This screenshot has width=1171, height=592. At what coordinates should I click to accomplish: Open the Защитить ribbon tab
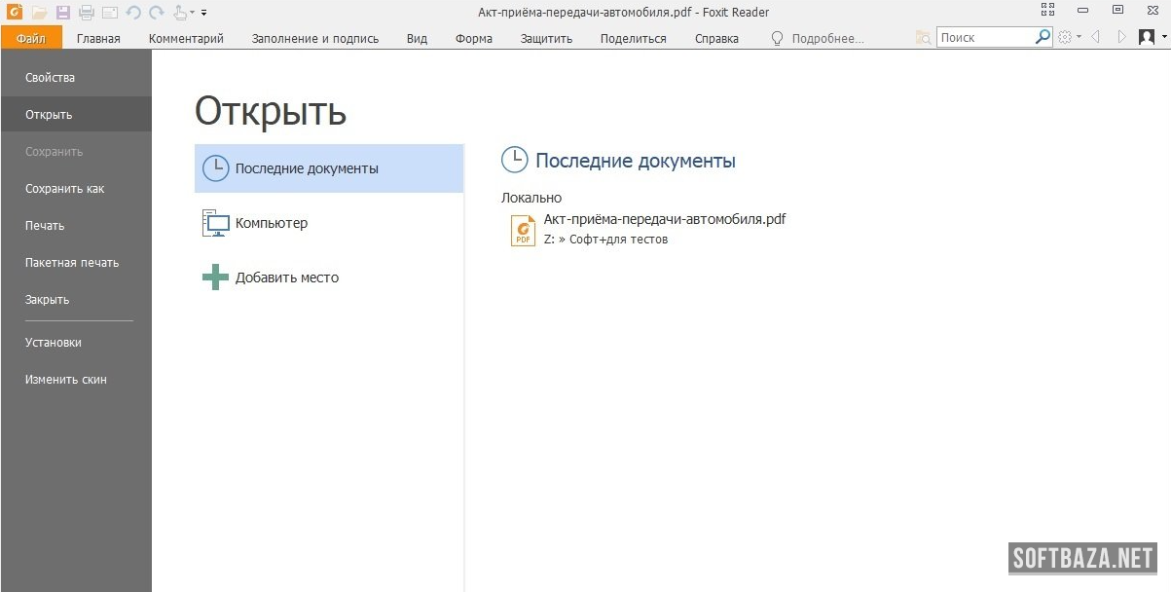click(x=546, y=39)
